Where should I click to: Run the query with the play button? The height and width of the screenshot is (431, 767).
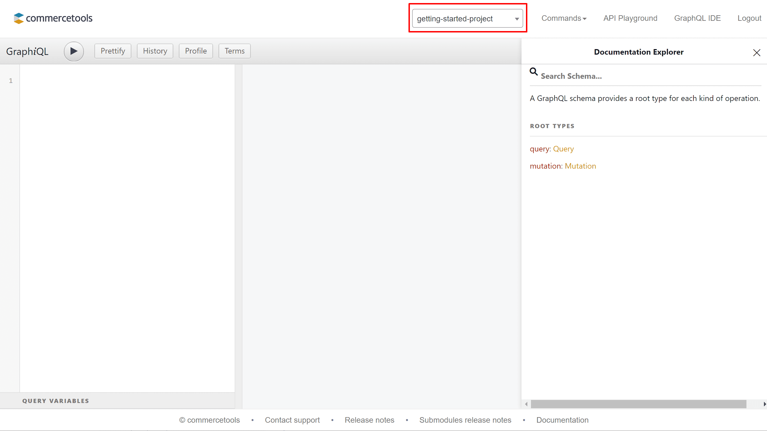tap(74, 51)
